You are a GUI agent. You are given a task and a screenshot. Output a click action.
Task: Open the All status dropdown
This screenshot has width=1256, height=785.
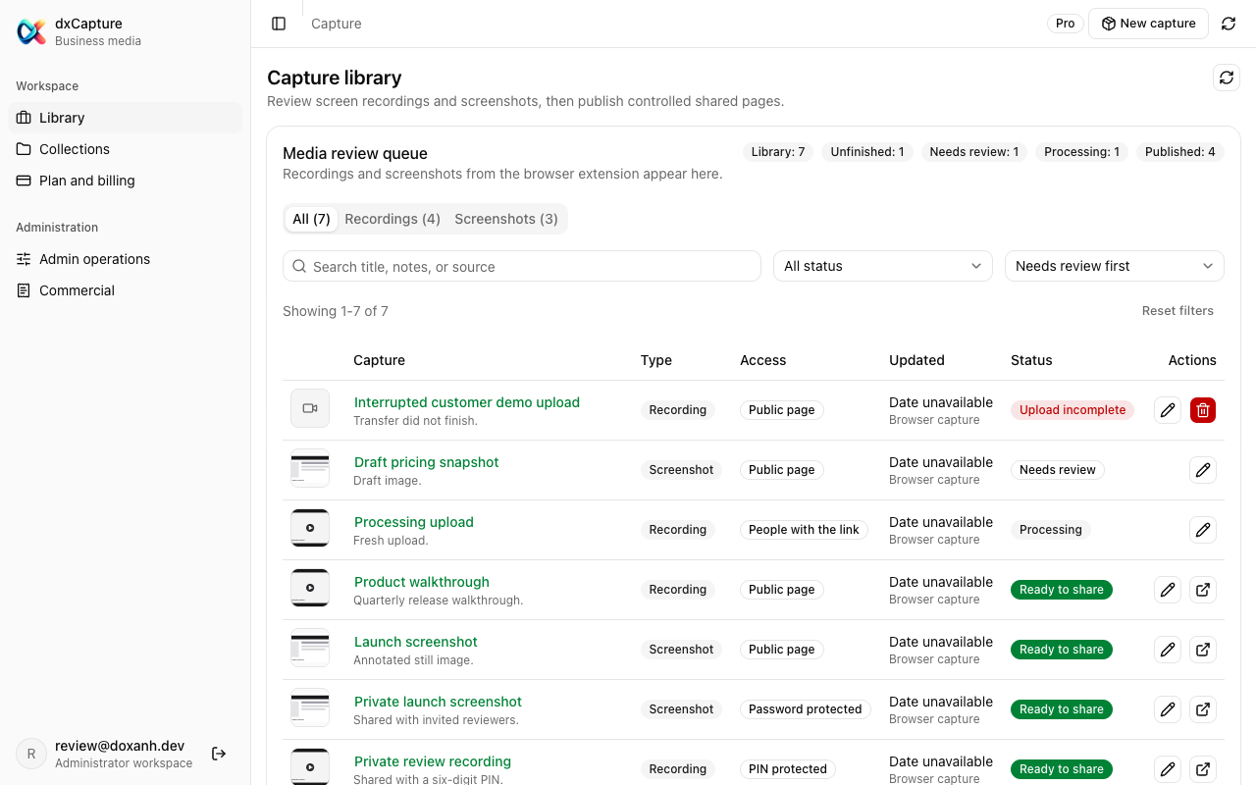pos(883,266)
